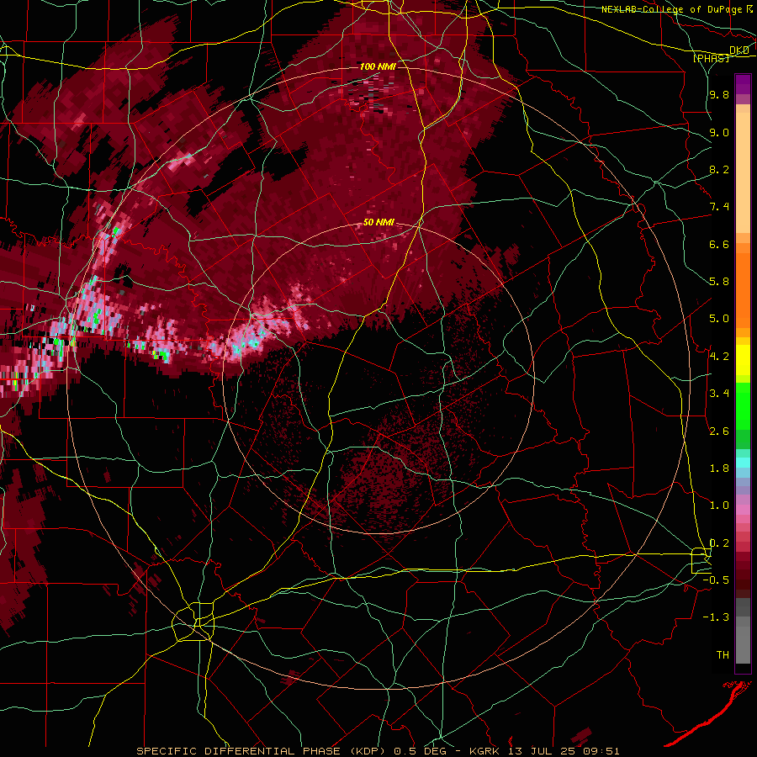Screen dimensions: 757x757
Task: Click the 2.6 scale value
Action: coord(719,431)
